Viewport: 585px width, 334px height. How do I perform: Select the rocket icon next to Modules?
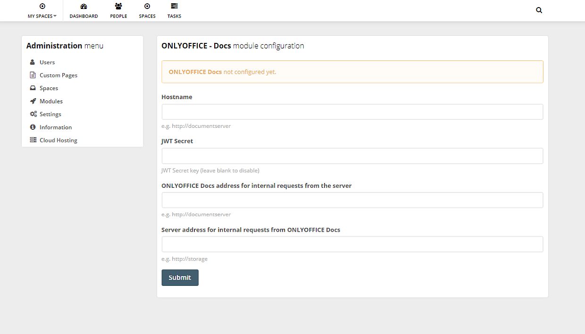point(33,101)
